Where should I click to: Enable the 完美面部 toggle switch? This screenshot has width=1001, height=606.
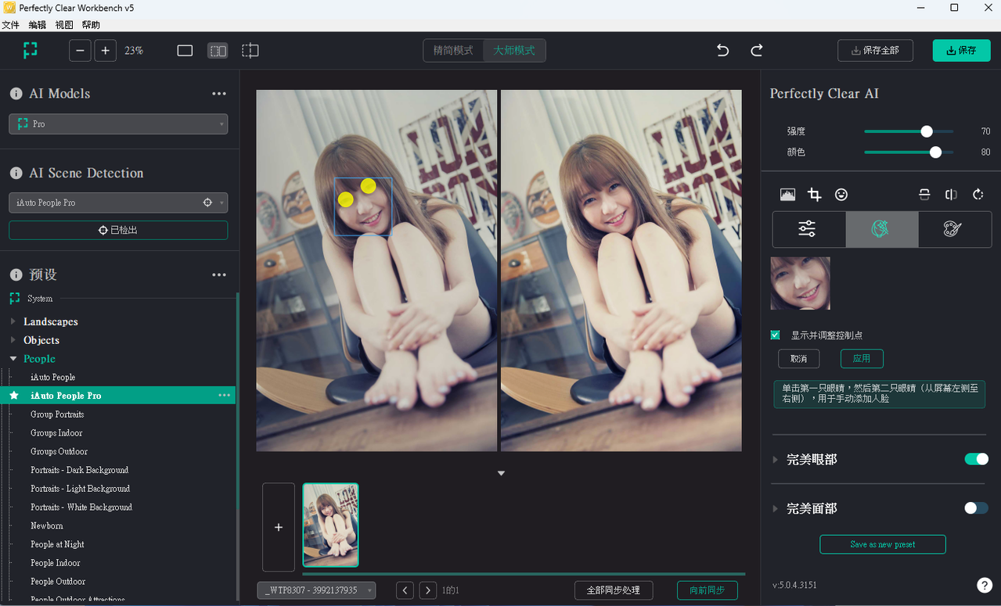pyautogui.click(x=976, y=508)
